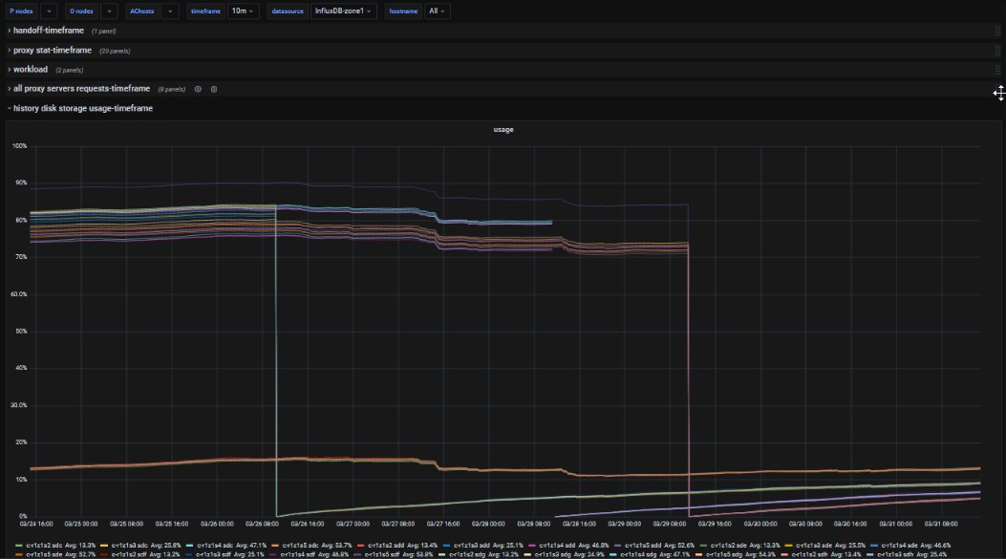Open the usage panel title menu
1006x559 pixels.
503,129
